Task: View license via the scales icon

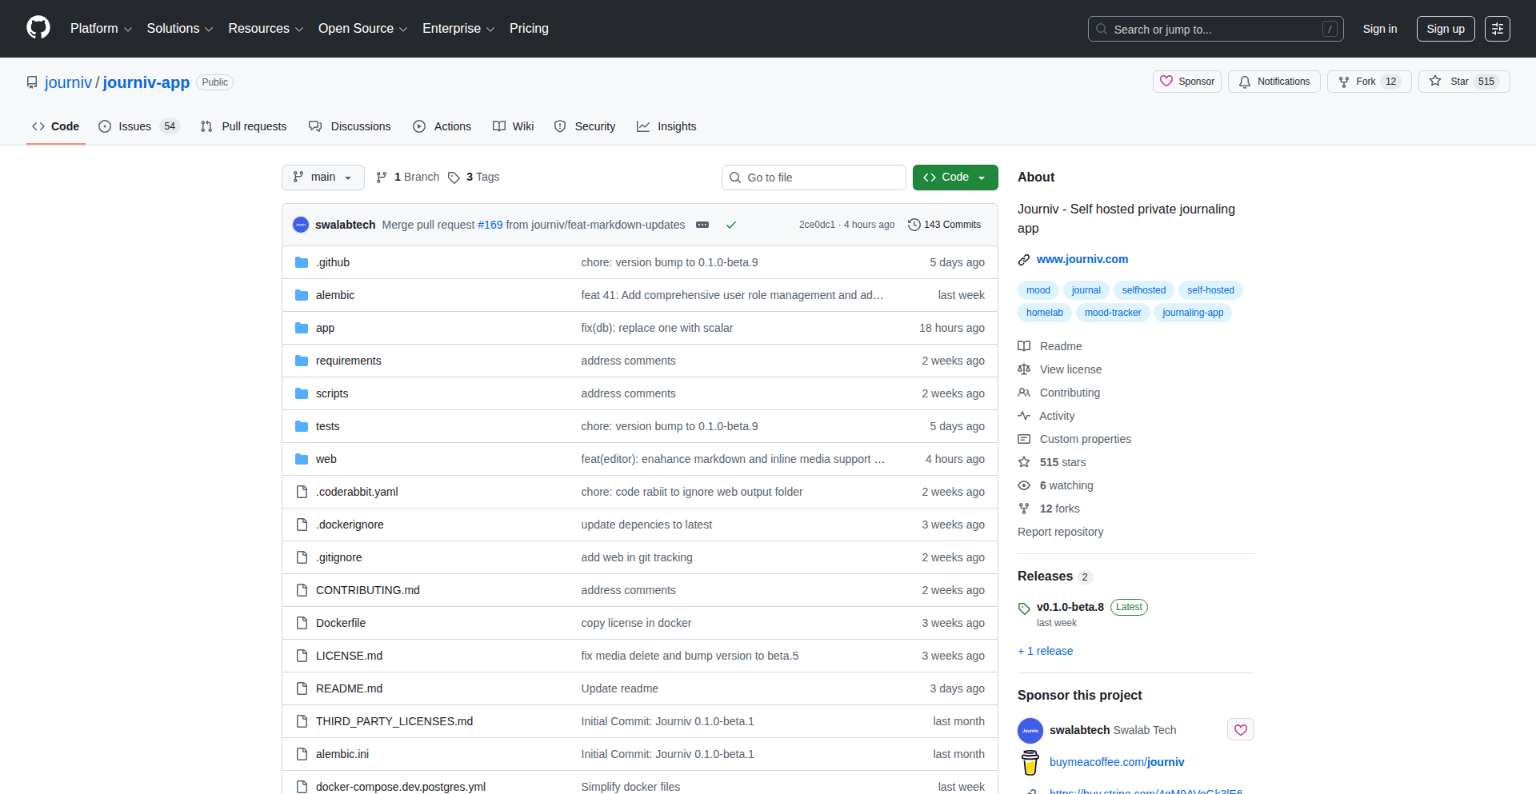Action: point(1024,369)
